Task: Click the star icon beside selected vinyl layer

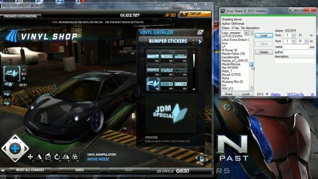Action: pos(24,74)
